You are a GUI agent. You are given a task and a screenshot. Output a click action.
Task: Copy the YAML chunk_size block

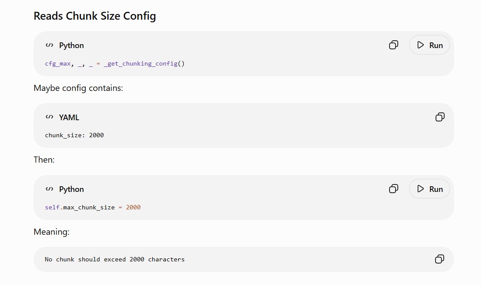coord(440,117)
